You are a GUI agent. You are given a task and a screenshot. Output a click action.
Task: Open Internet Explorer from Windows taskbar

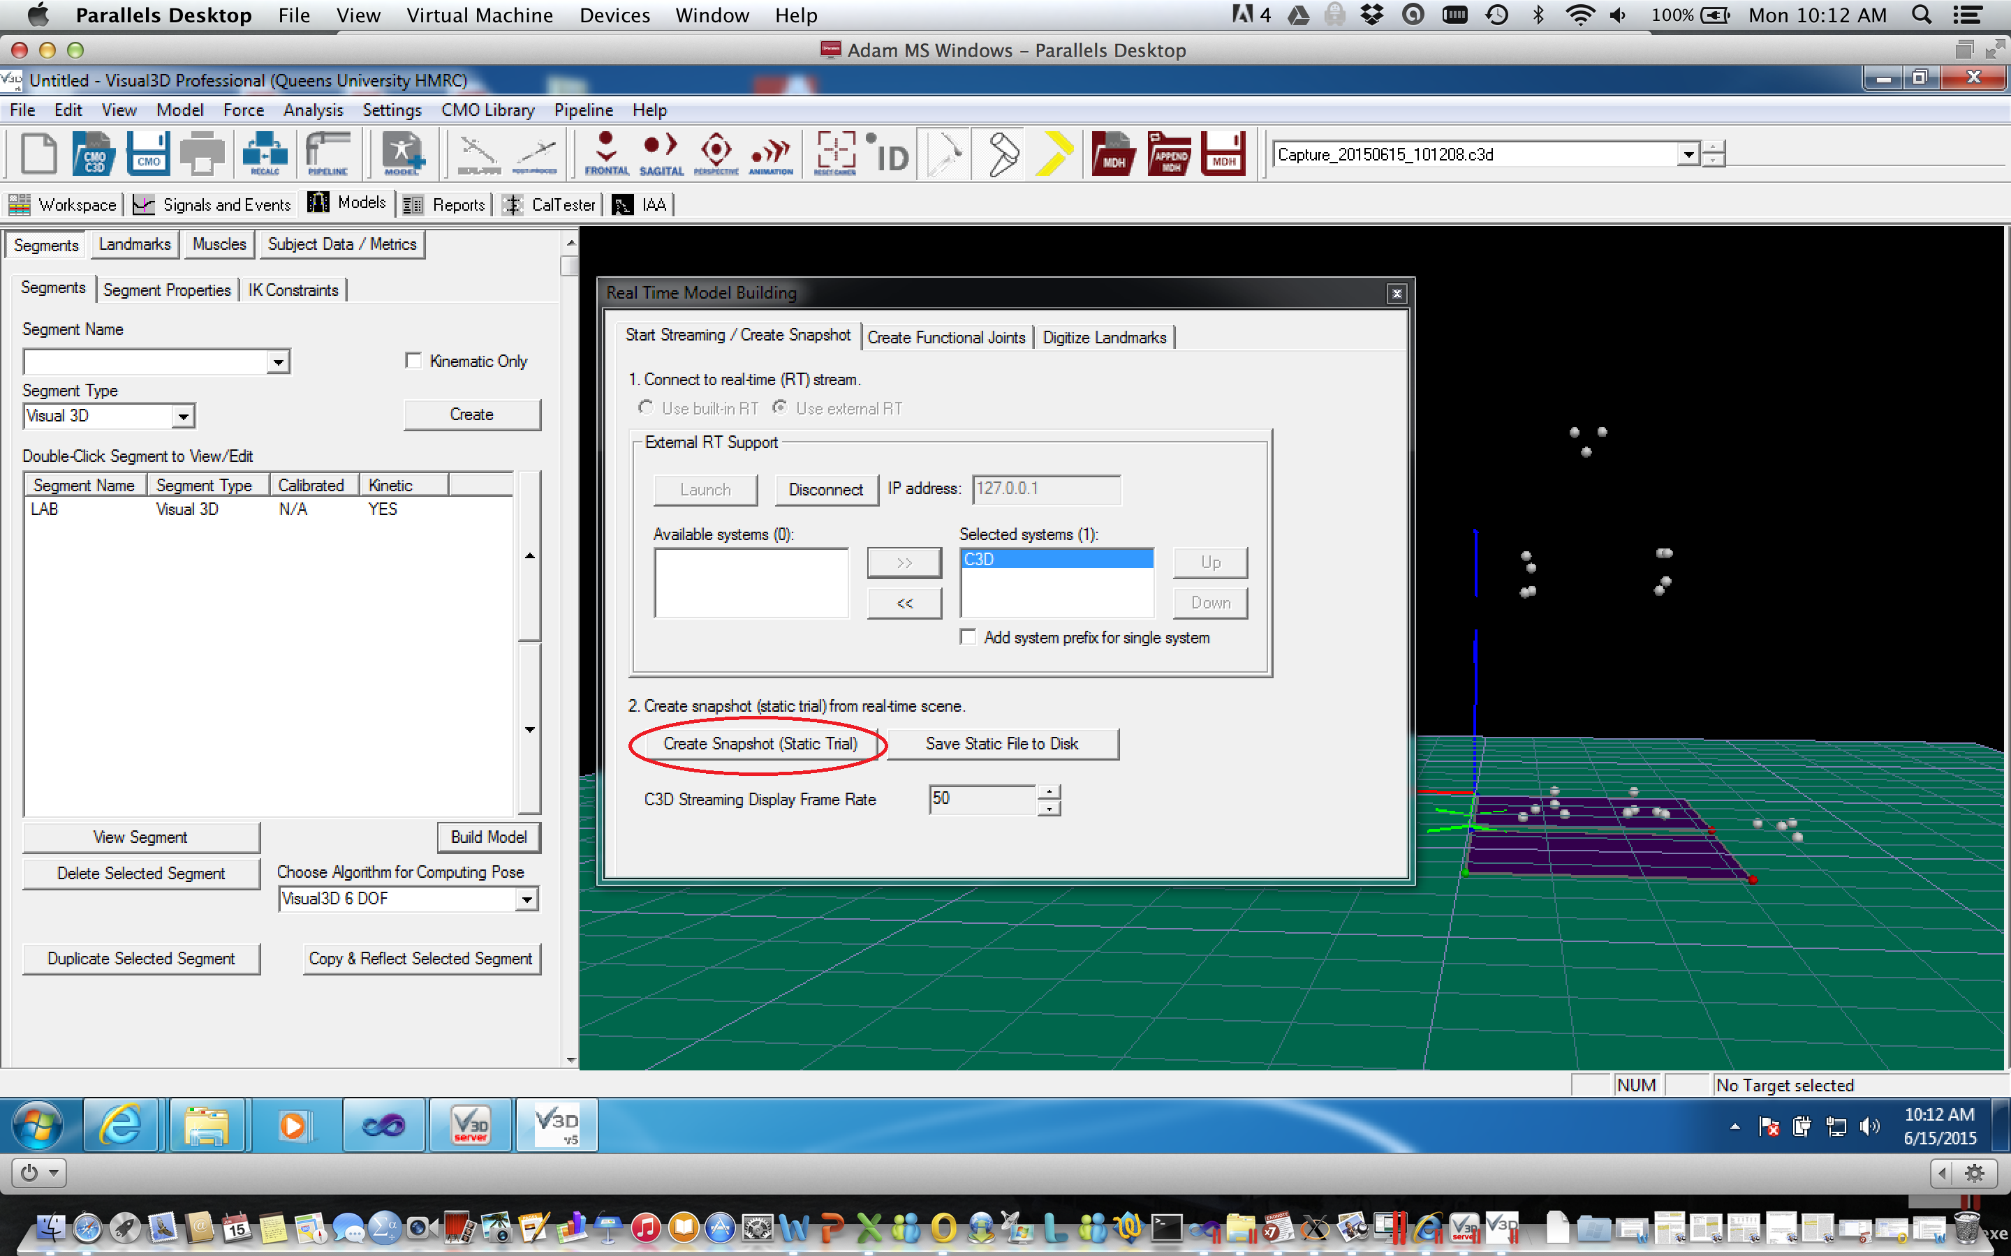[x=121, y=1125]
